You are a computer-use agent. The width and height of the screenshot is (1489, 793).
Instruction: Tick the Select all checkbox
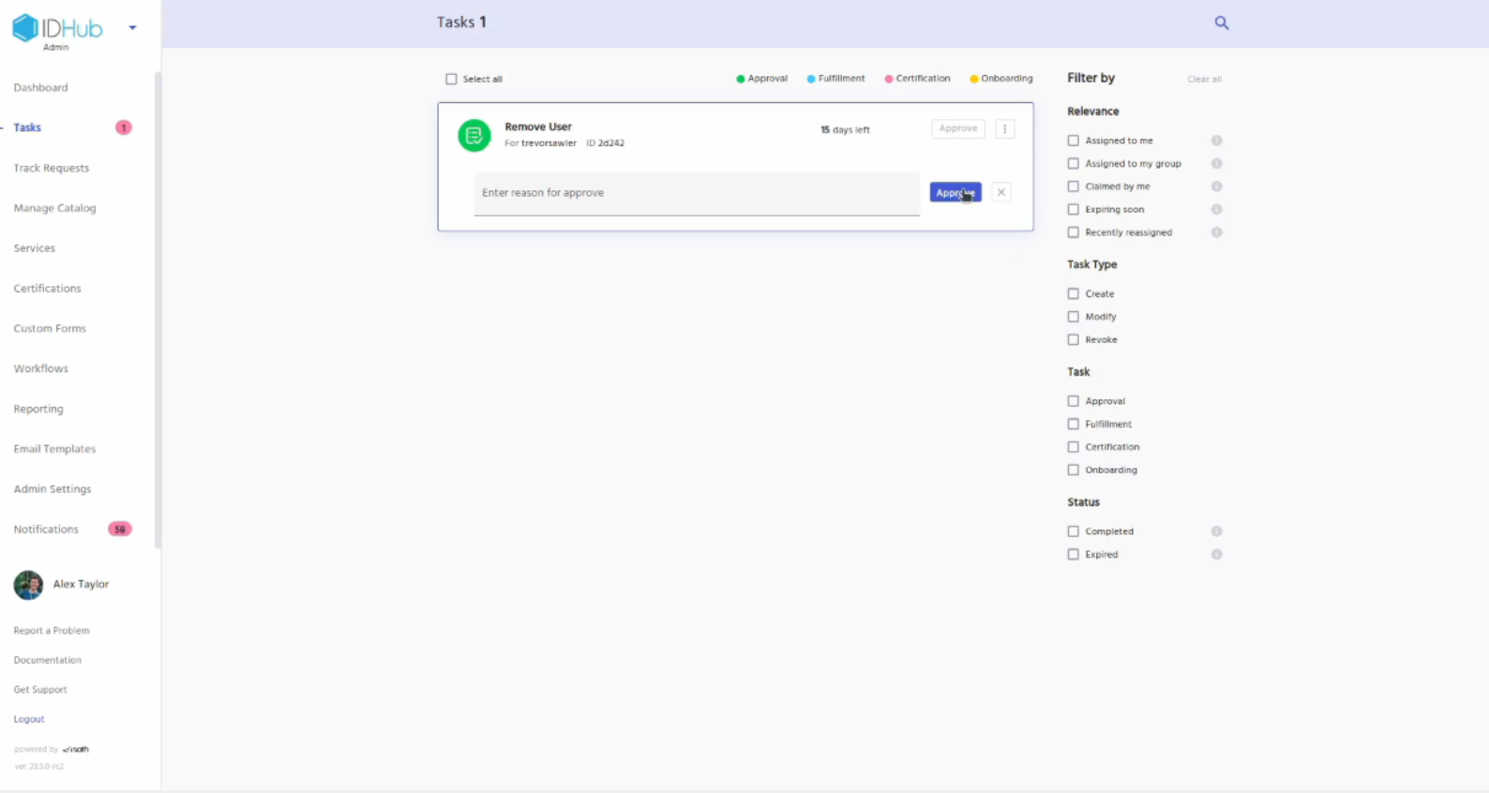451,80
